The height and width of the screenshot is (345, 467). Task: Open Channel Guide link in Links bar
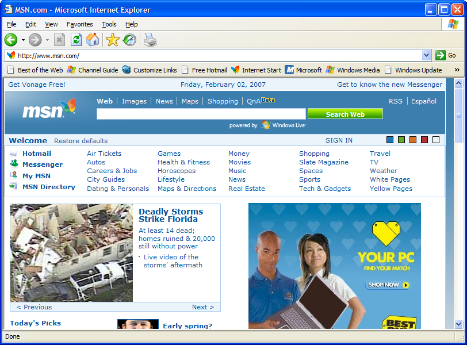(x=93, y=70)
